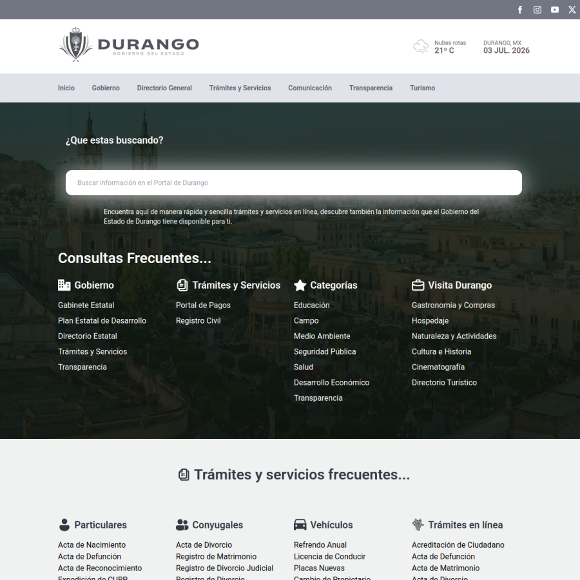The height and width of the screenshot is (580, 580).
Task: Open Acta de Matrimonio link
Action: (445, 568)
